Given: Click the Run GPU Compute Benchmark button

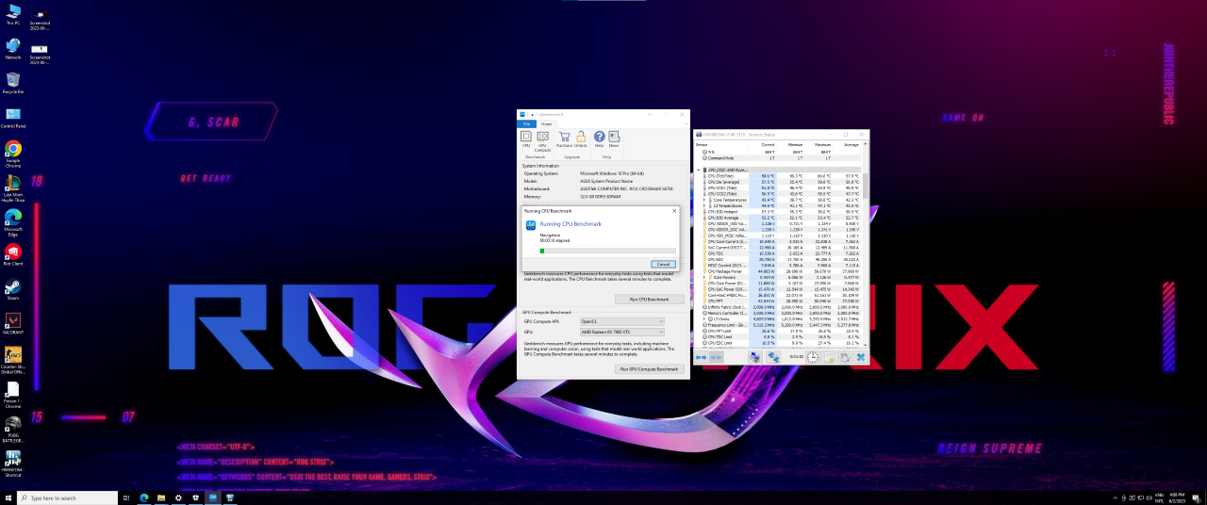Looking at the screenshot, I should [649, 369].
